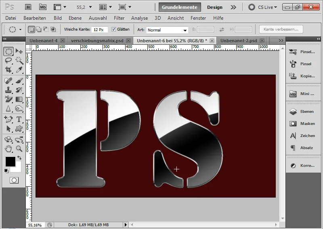Image resolution: width=323 pixels, height=229 pixels.
Task: Choose New selection mode
Action: click(31, 29)
